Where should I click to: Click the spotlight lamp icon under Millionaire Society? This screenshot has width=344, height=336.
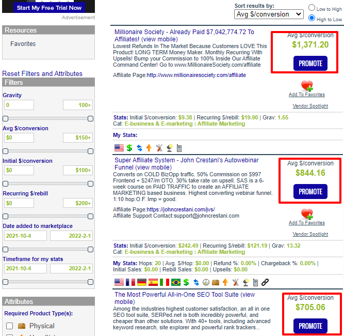click(x=169, y=148)
